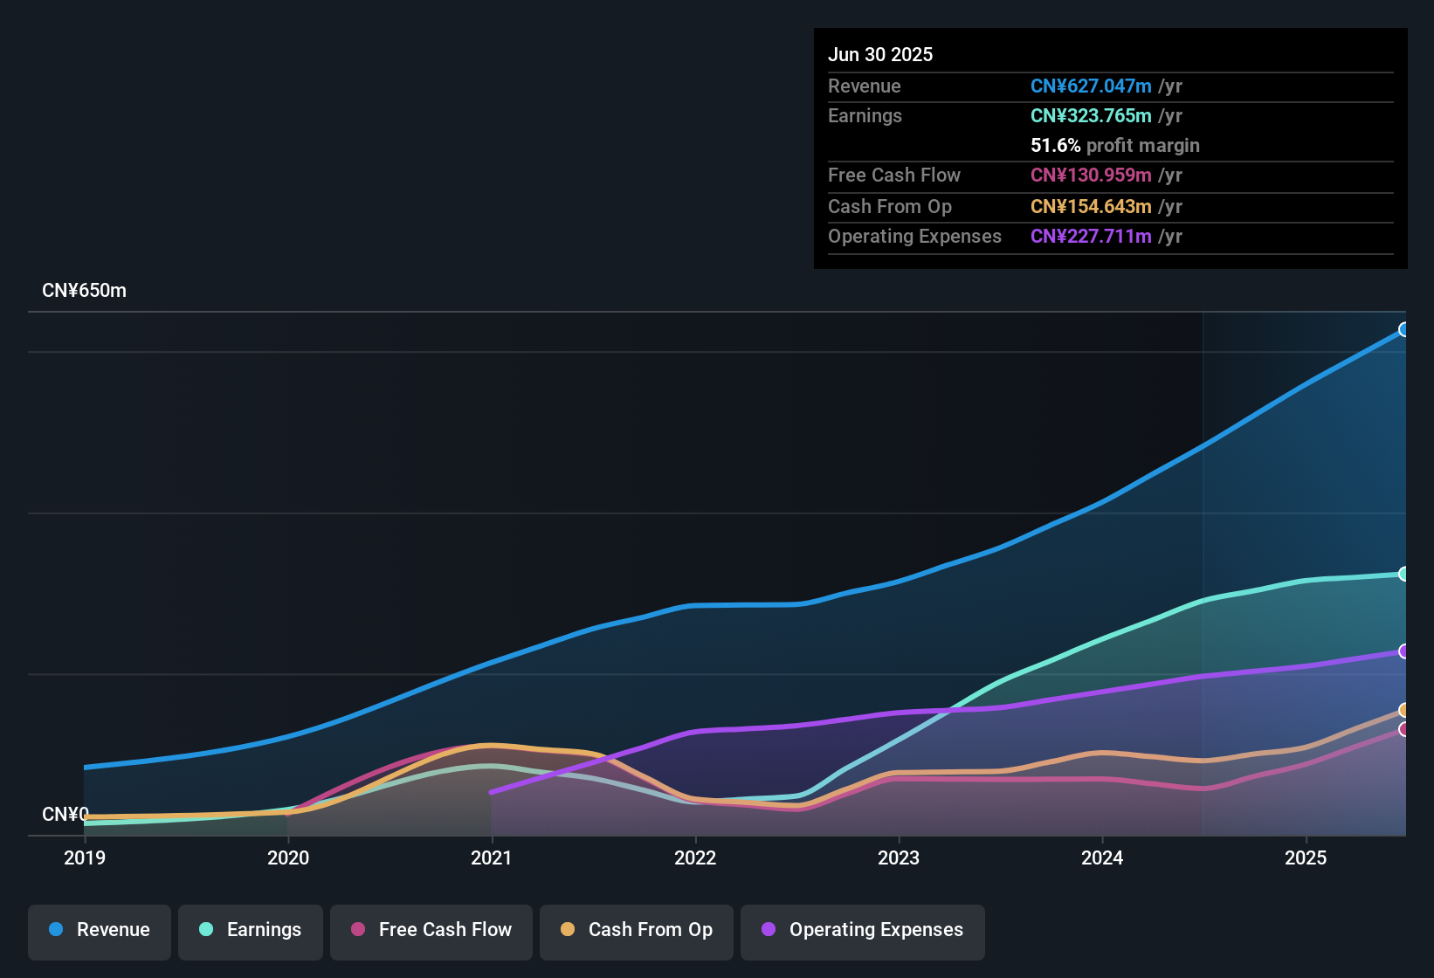Click the orange Cash From Op dot

point(568,930)
